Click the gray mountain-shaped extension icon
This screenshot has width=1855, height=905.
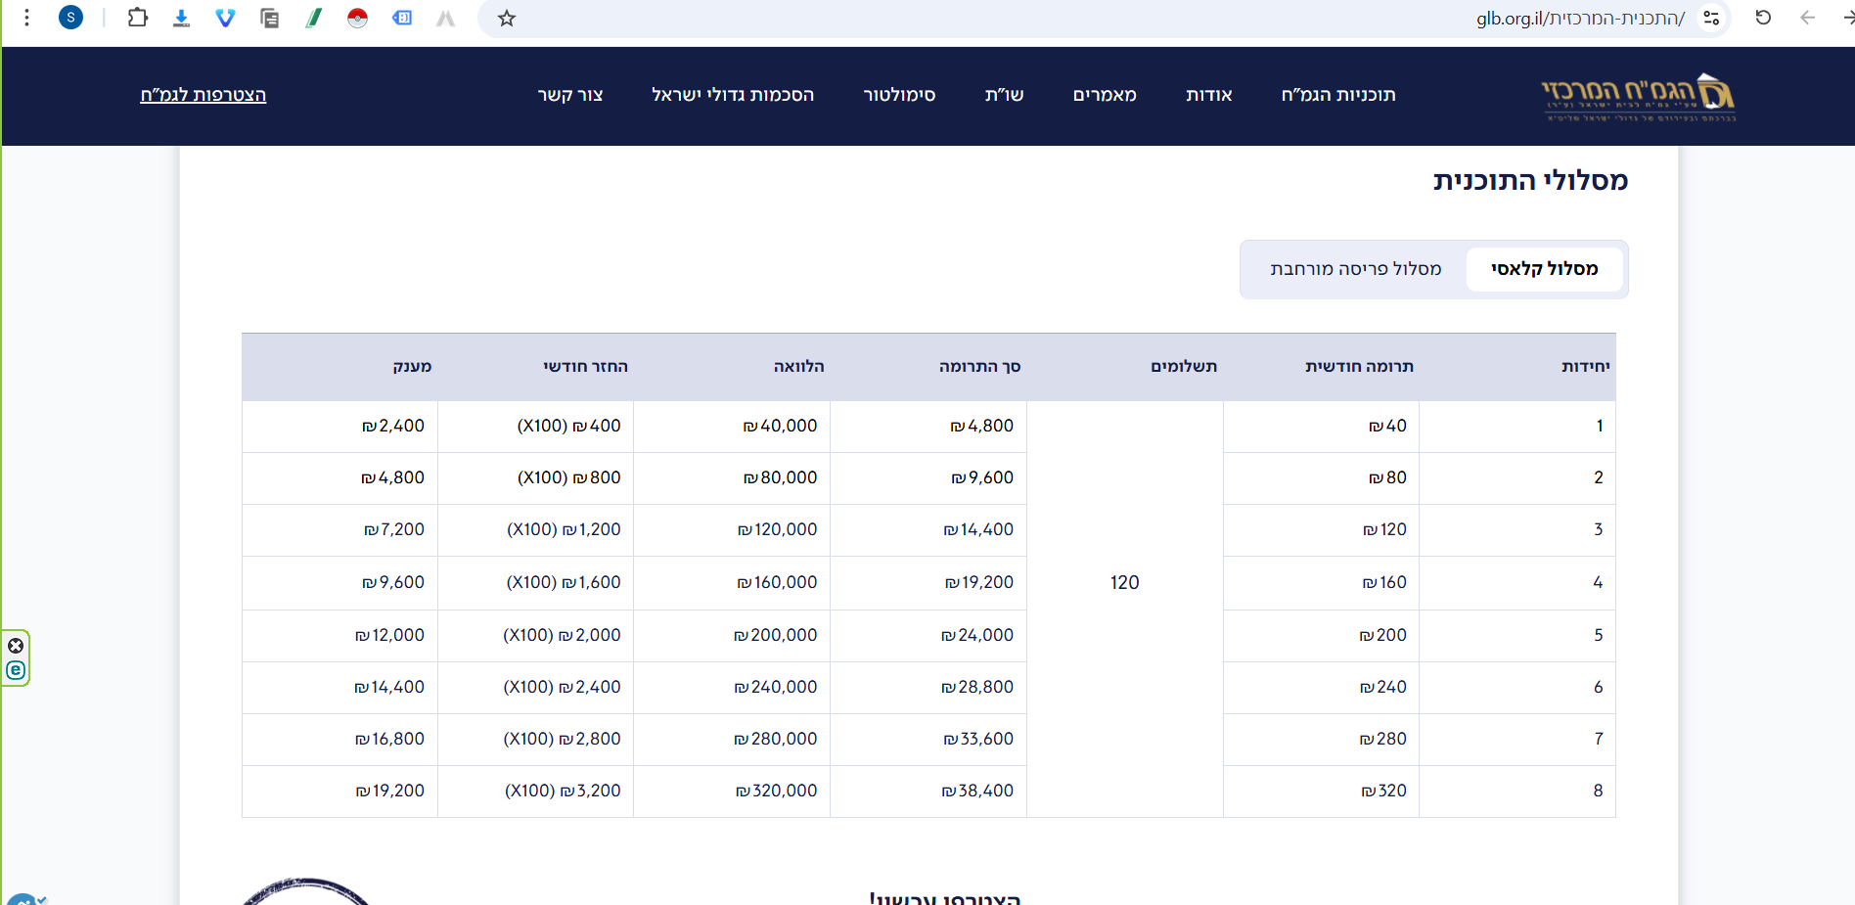(445, 18)
